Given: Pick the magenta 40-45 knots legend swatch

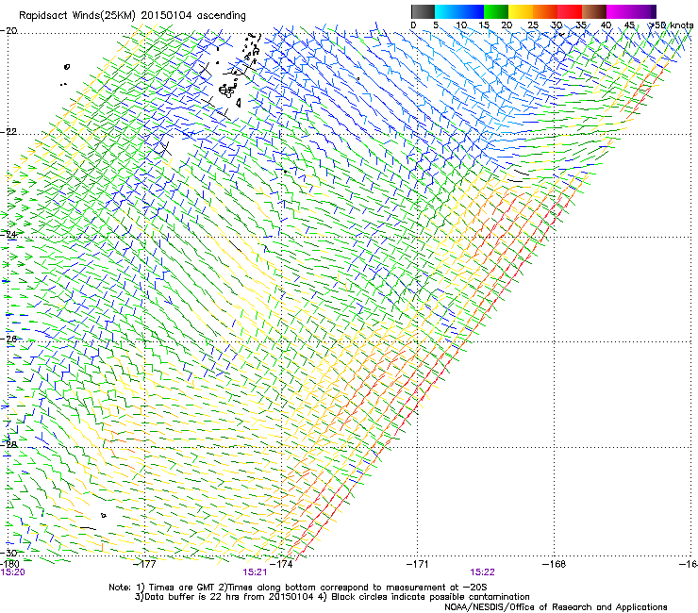Looking at the screenshot, I should 619,11.
